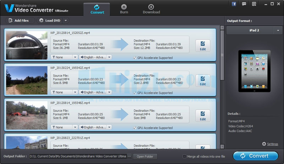The width and height of the screenshot is (284, 164).
Task: Click the file list vertical scrollbar thumb
Action: [x=222, y=55]
